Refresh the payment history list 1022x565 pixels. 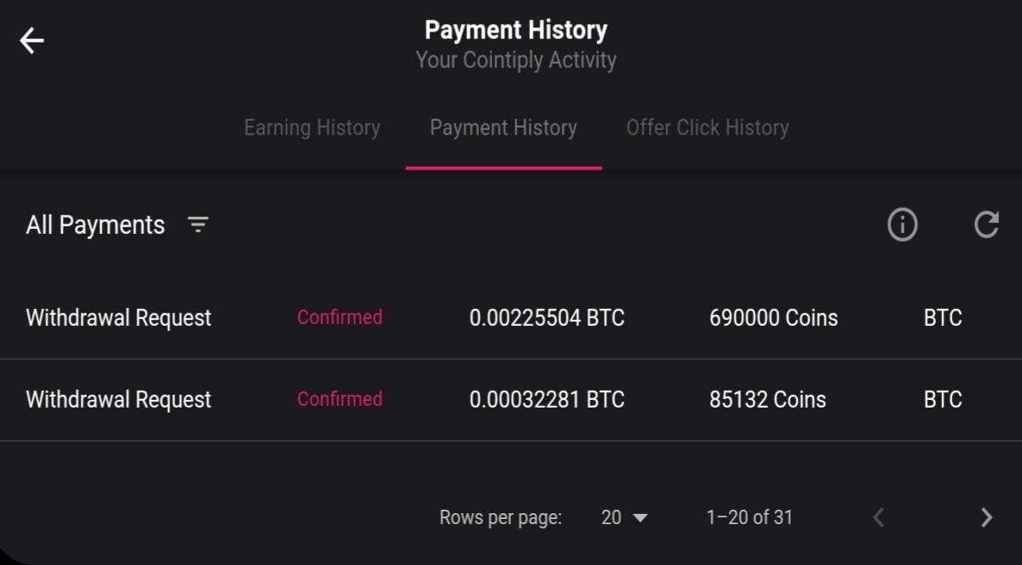(x=986, y=225)
